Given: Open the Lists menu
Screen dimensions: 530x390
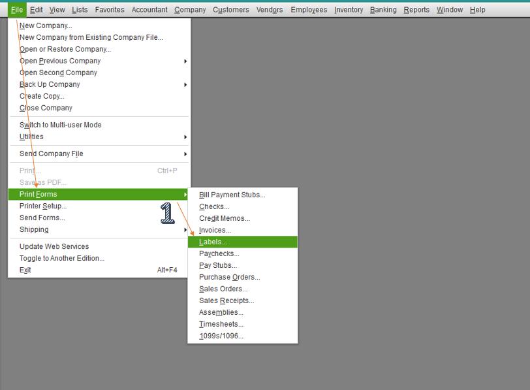Looking at the screenshot, I should click(x=80, y=10).
